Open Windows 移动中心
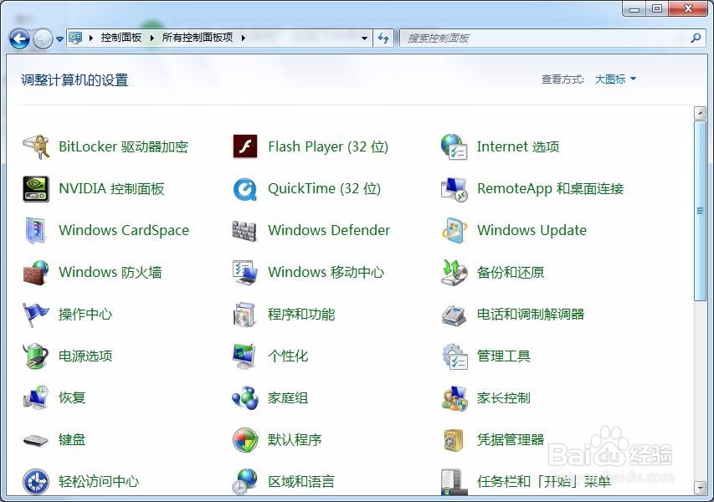 [326, 272]
